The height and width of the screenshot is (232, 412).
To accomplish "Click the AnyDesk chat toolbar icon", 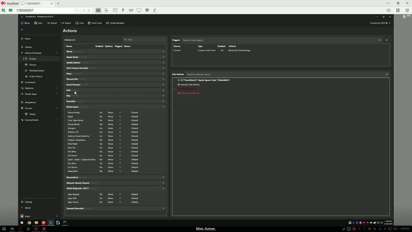I will (115, 10).
